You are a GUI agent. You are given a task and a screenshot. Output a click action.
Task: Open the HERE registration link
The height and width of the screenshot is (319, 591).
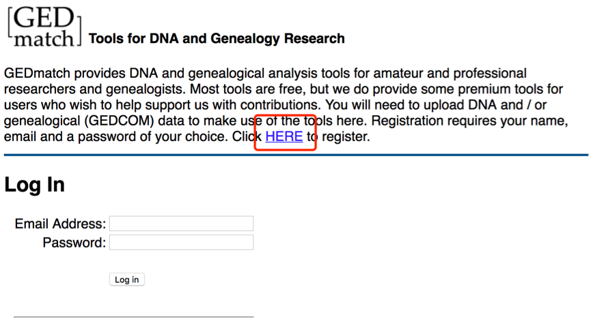tap(284, 136)
